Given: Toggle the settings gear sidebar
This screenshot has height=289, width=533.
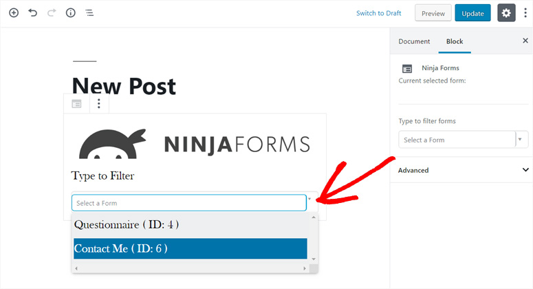Looking at the screenshot, I should coord(506,13).
